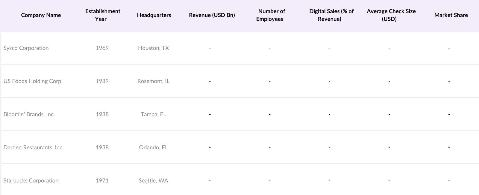Image resolution: width=479 pixels, height=195 pixels.
Task: Open the Starbucks Corporation entry
Action: [x=31, y=181]
